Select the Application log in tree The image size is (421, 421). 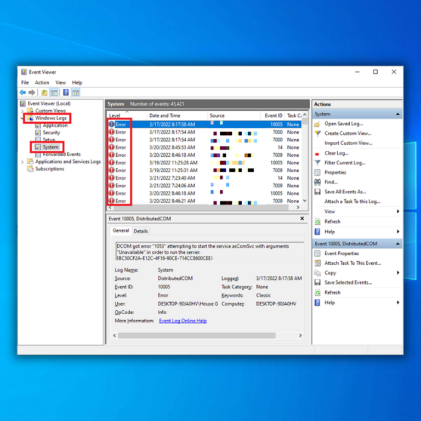pyautogui.click(x=55, y=126)
